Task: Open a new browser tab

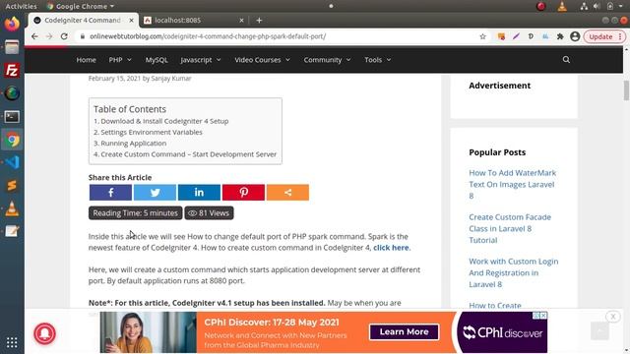Action: pyautogui.click(x=259, y=20)
